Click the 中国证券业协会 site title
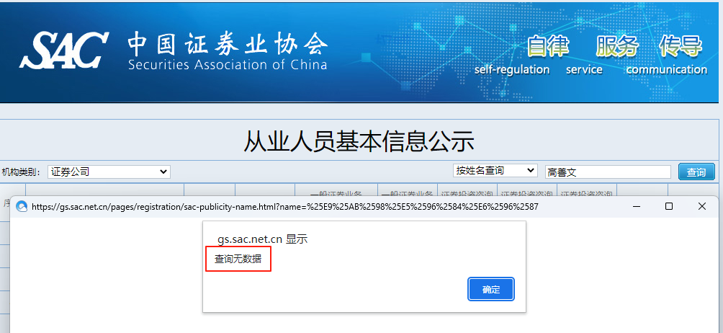 pyautogui.click(x=228, y=45)
